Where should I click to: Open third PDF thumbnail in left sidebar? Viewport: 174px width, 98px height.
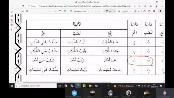(11, 25)
